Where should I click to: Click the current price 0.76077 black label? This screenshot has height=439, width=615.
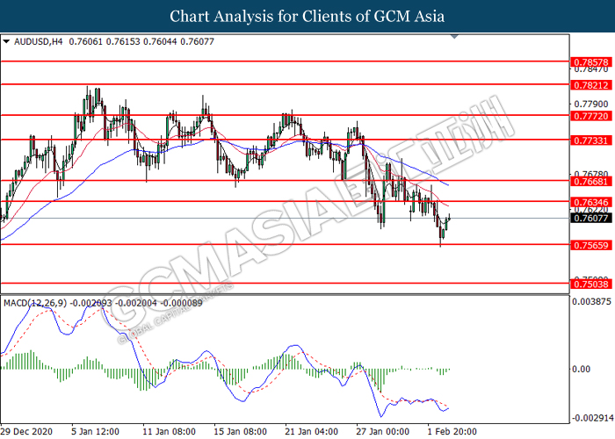[591, 218]
